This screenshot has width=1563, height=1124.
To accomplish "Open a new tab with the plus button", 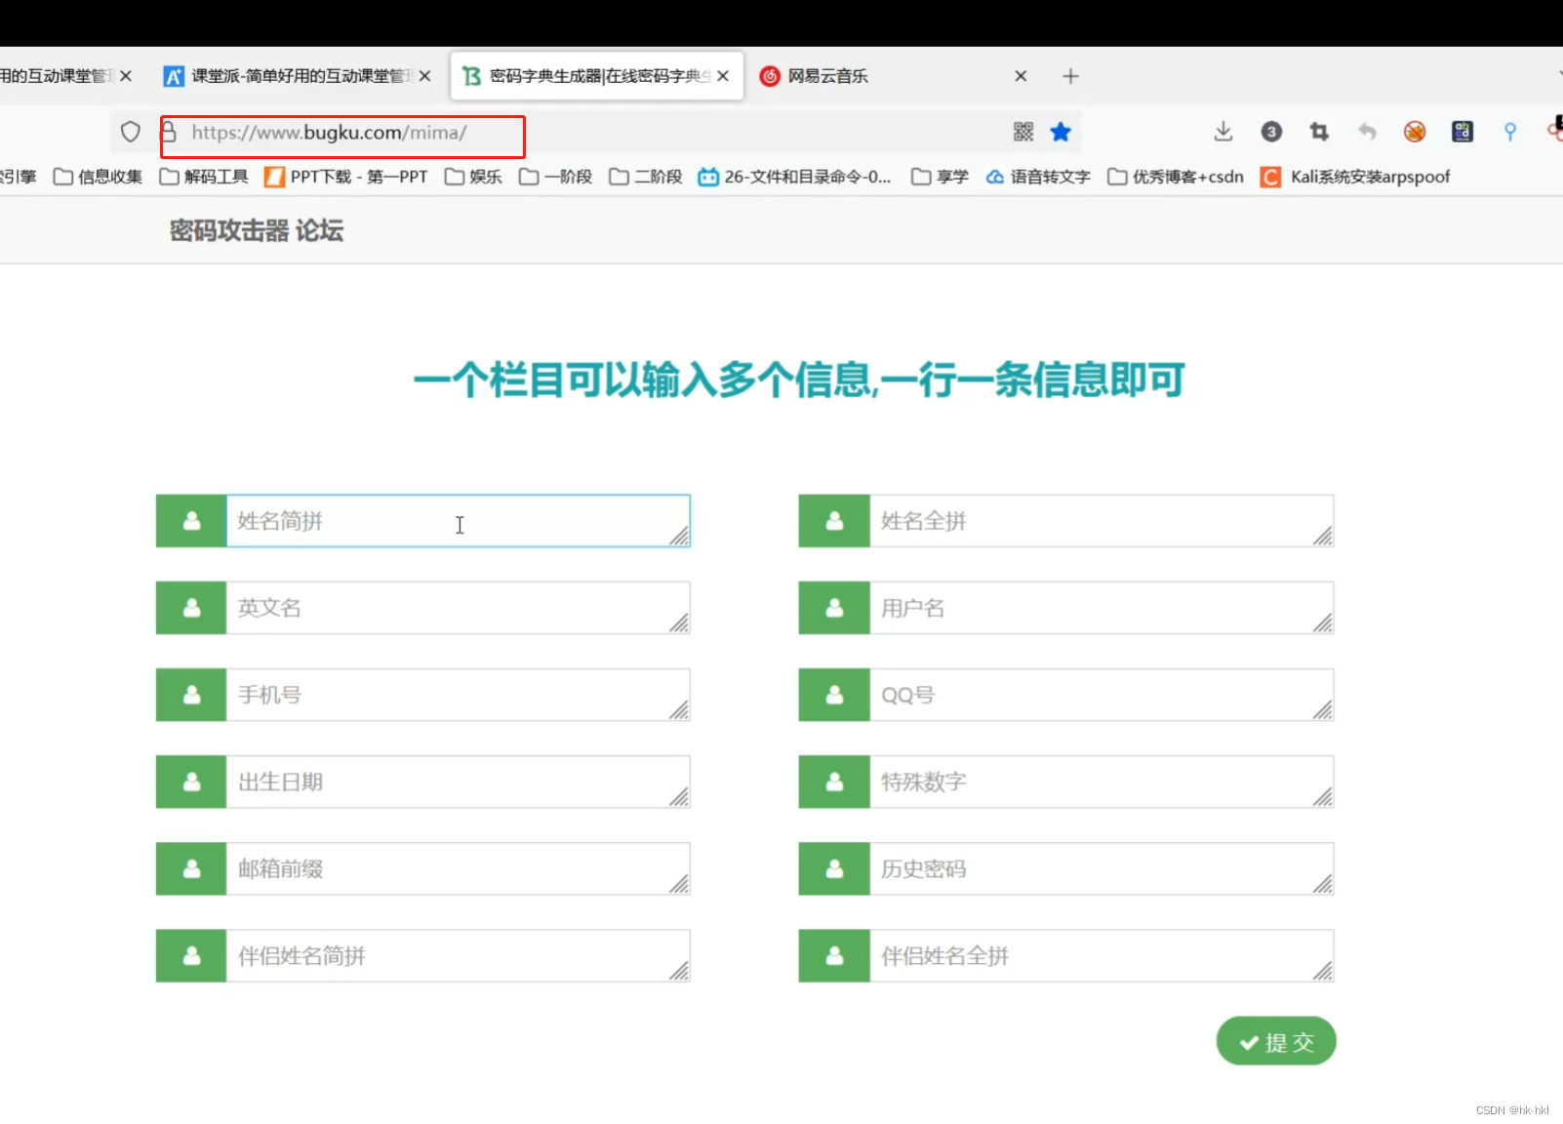I will pos(1070,75).
